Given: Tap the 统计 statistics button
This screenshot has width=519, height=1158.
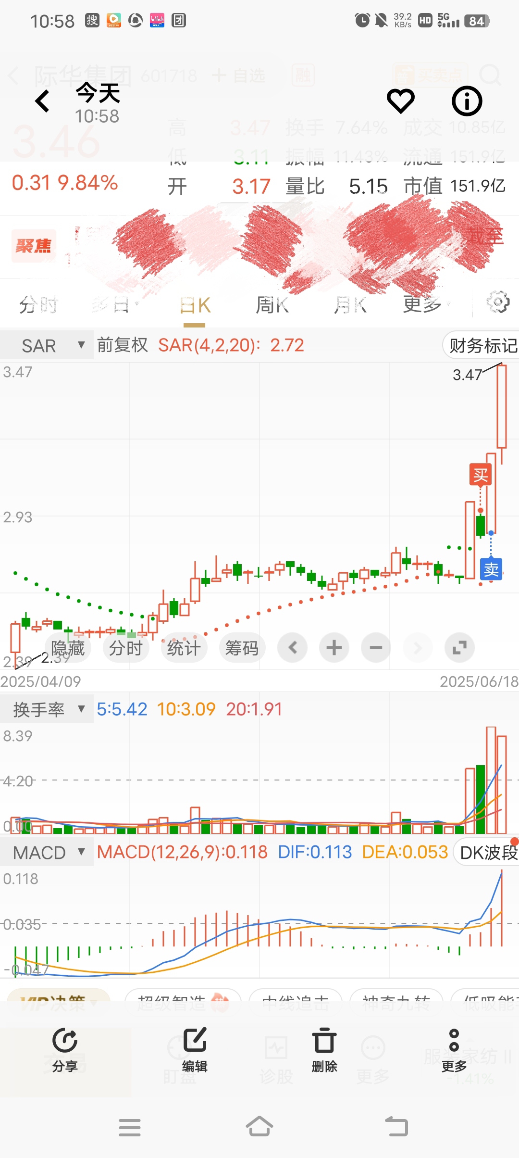Looking at the screenshot, I should point(184,647).
